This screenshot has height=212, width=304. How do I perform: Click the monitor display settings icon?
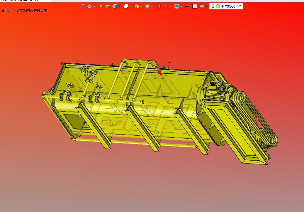point(176,6)
